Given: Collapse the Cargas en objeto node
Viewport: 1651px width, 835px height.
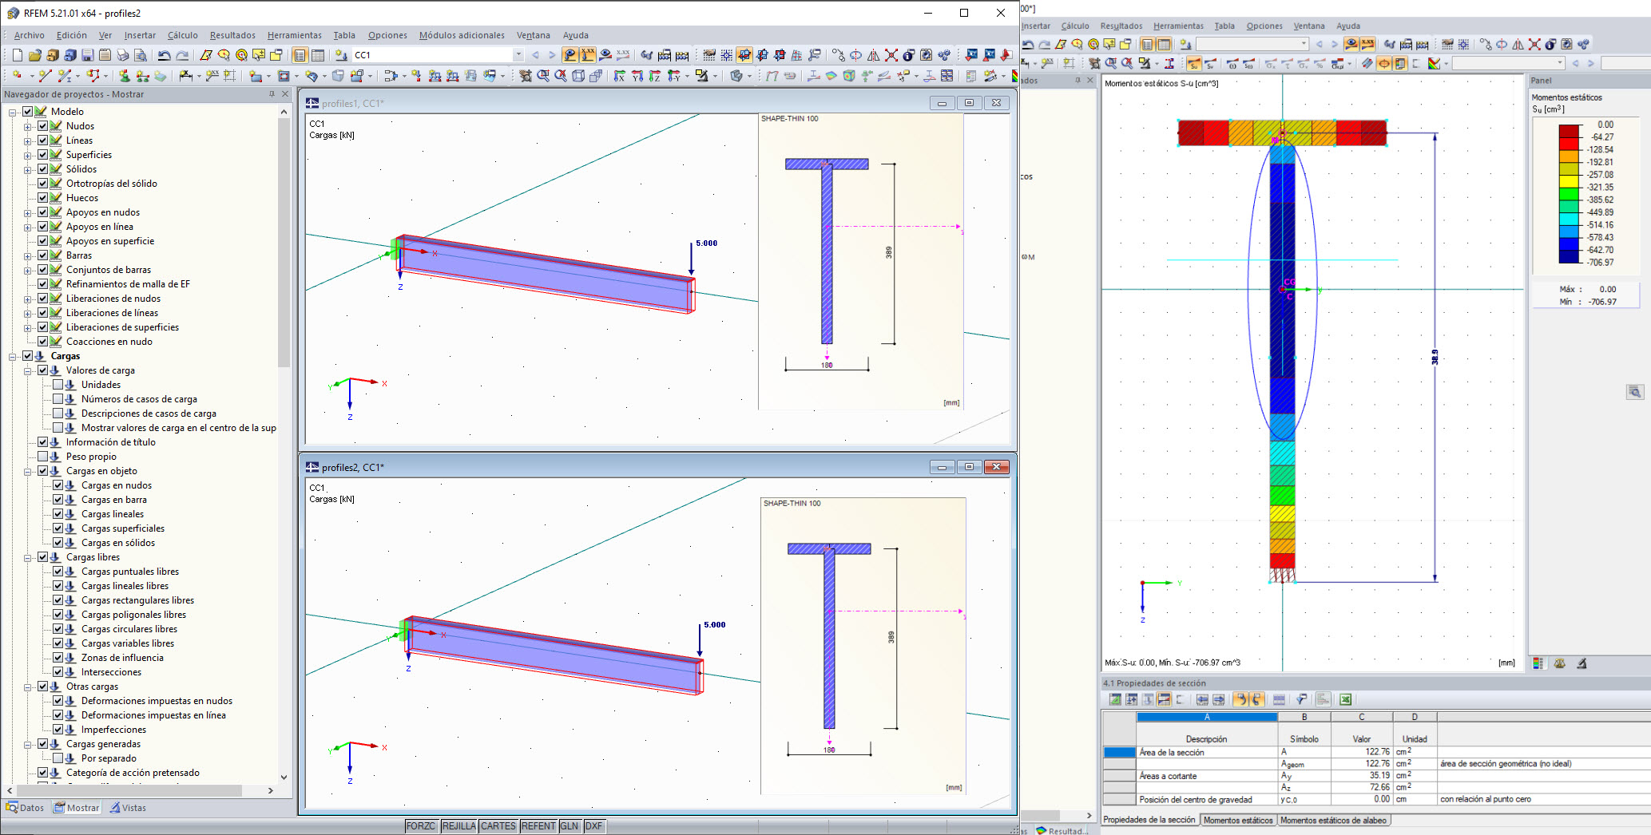Looking at the screenshot, I should pos(28,471).
